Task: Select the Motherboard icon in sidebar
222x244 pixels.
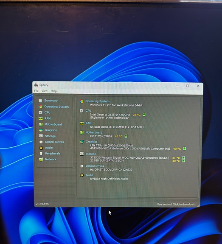Action: tap(41, 124)
